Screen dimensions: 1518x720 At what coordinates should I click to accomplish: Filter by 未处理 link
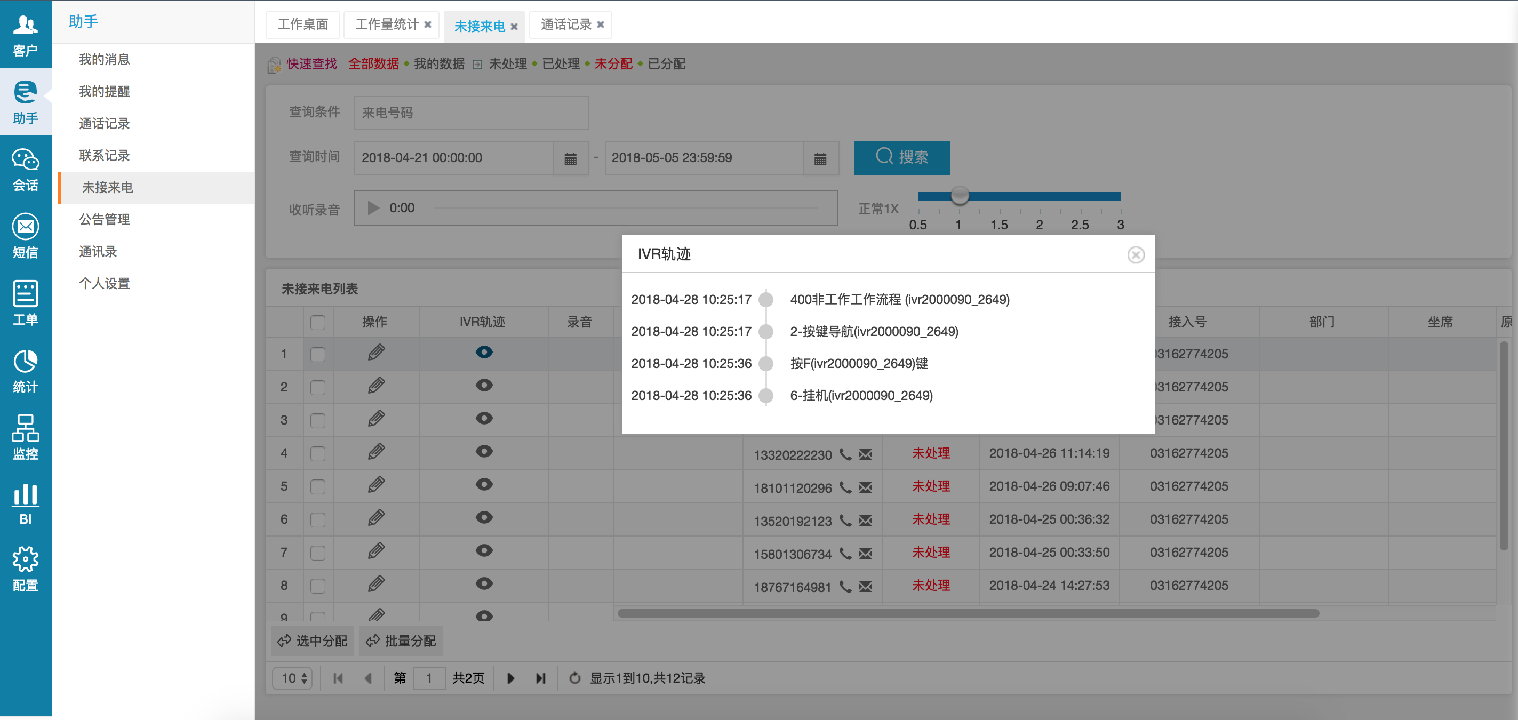(x=507, y=63)
